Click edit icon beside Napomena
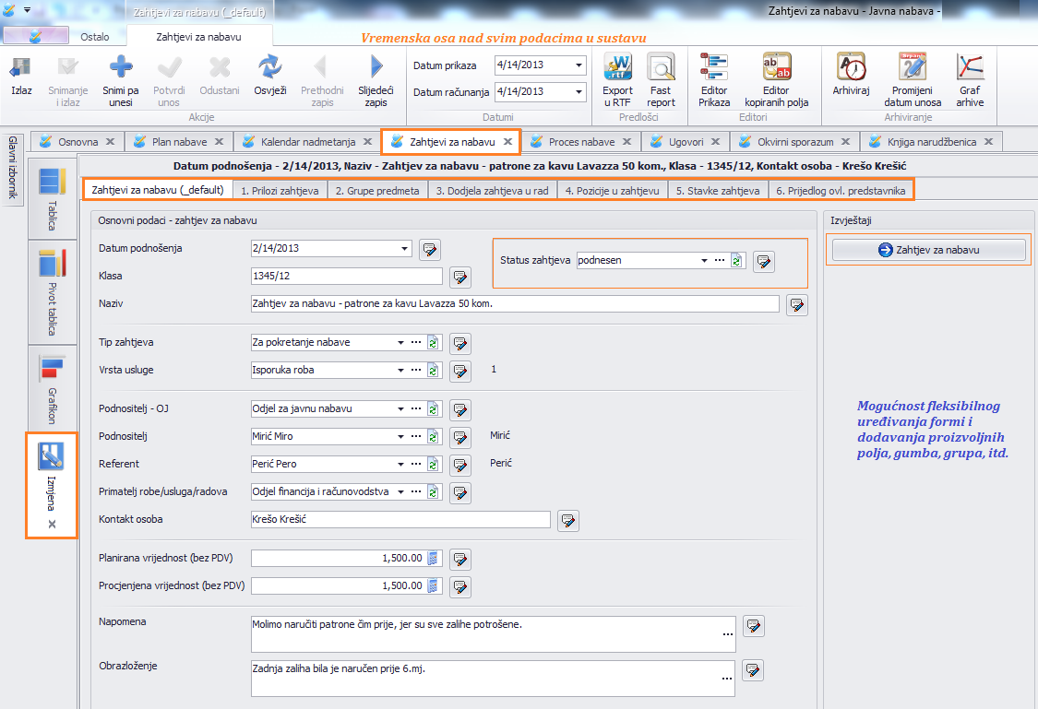 754,626
